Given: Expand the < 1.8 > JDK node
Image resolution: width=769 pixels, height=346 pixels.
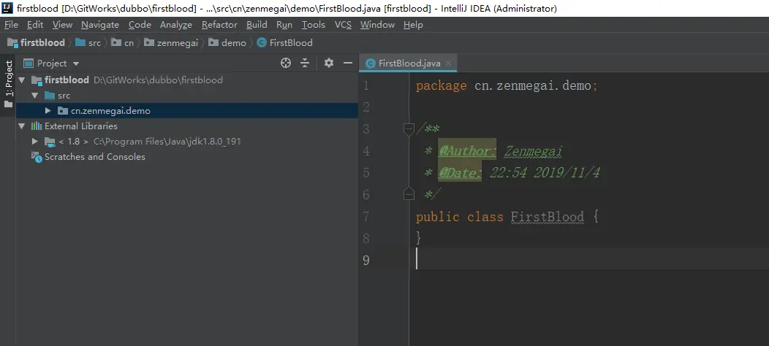Looking at the screenshot, I should pyautogui.click(x=35, y=141).
